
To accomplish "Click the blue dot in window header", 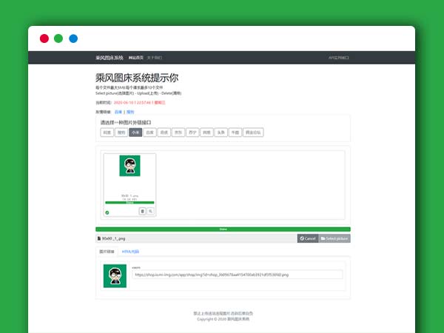I will point(73,38).
